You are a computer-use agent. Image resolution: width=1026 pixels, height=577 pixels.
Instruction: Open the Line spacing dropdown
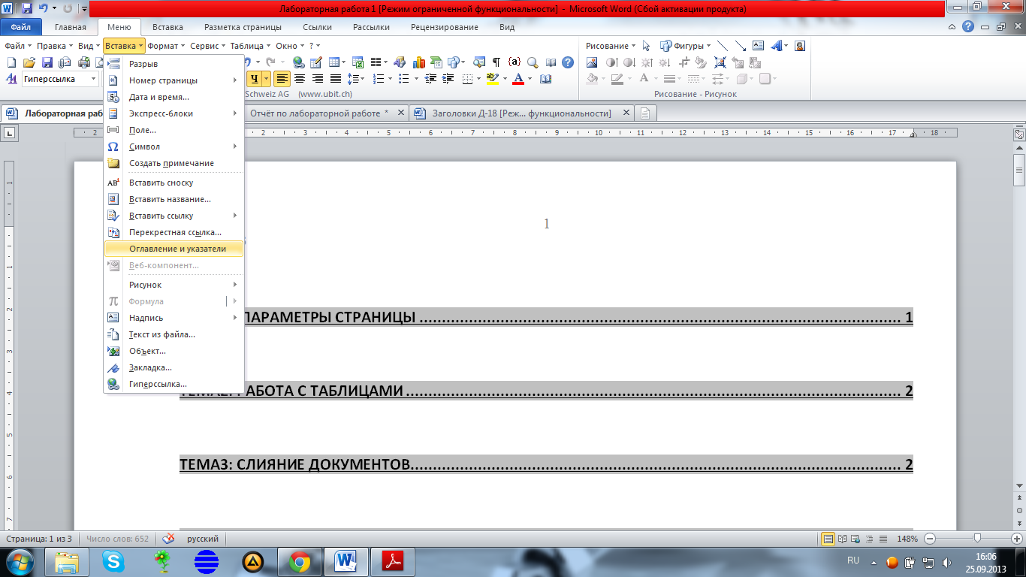[x=356, y=78]
